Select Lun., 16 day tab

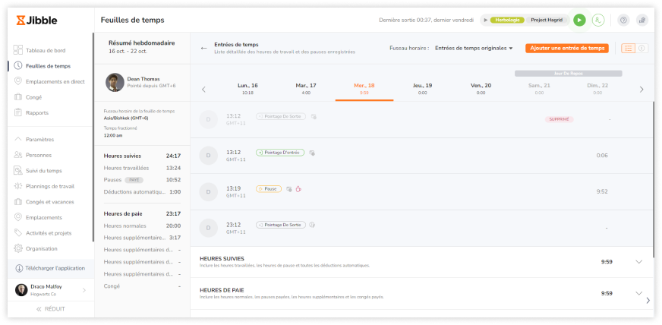247,89
